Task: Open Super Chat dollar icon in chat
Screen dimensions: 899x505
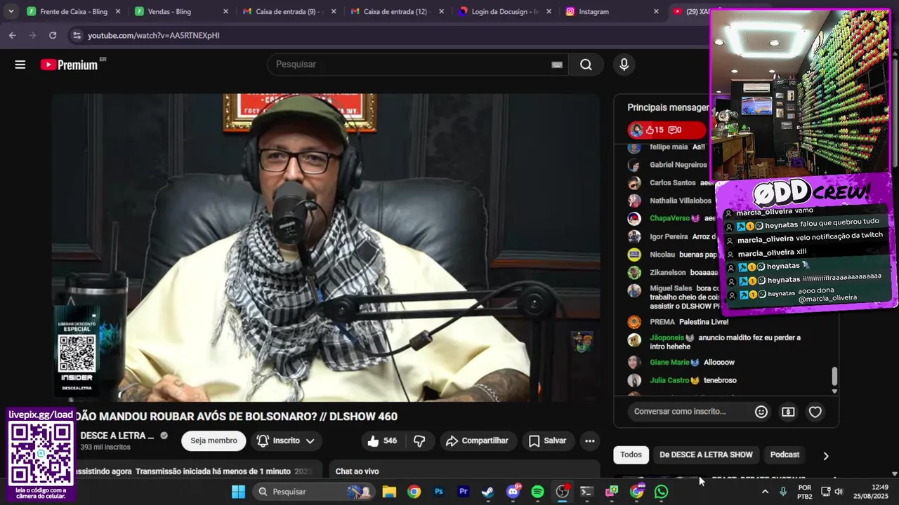Action: point(788,412)
